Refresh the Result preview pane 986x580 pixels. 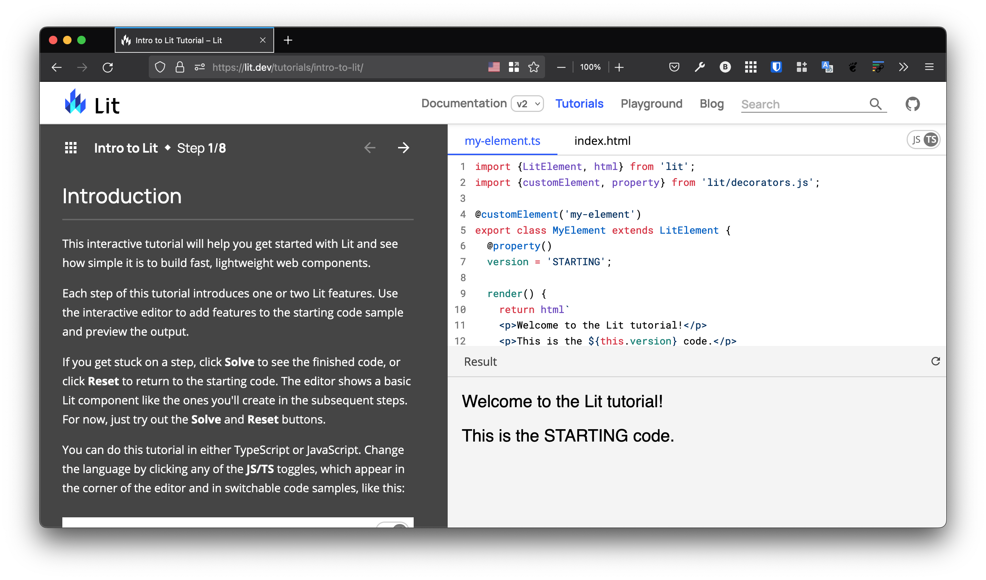[936, 361]
